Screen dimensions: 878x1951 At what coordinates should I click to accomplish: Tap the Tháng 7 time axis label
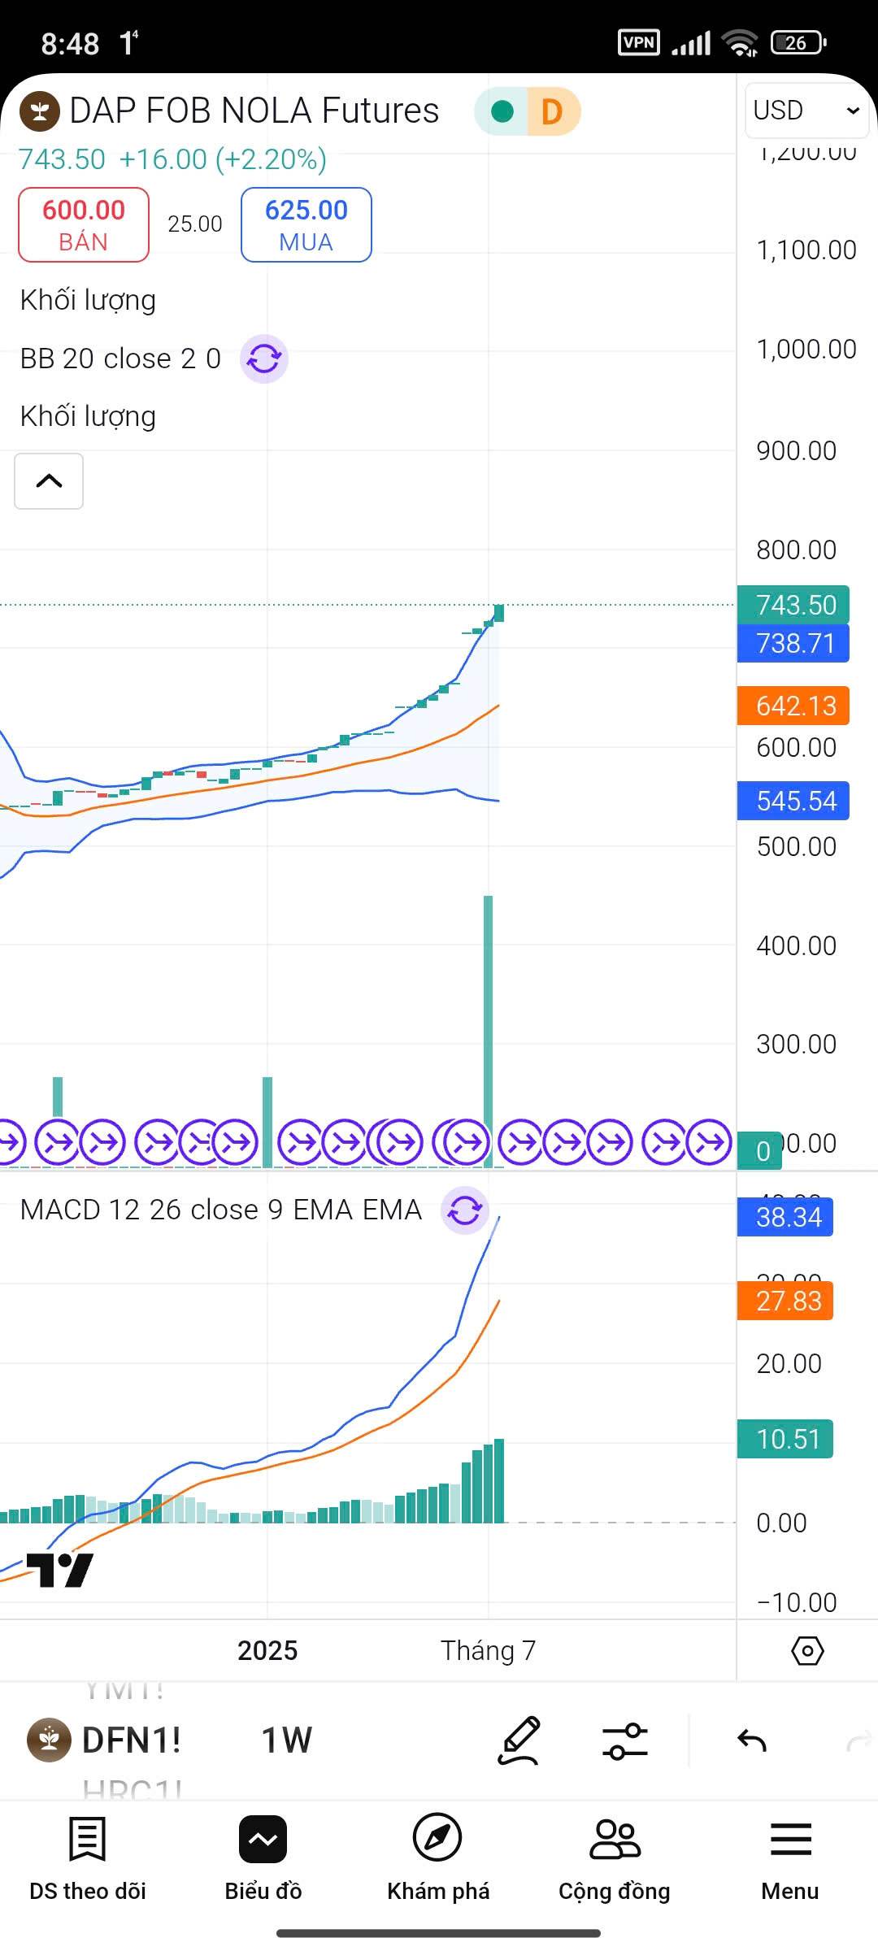pos(488,1651)
